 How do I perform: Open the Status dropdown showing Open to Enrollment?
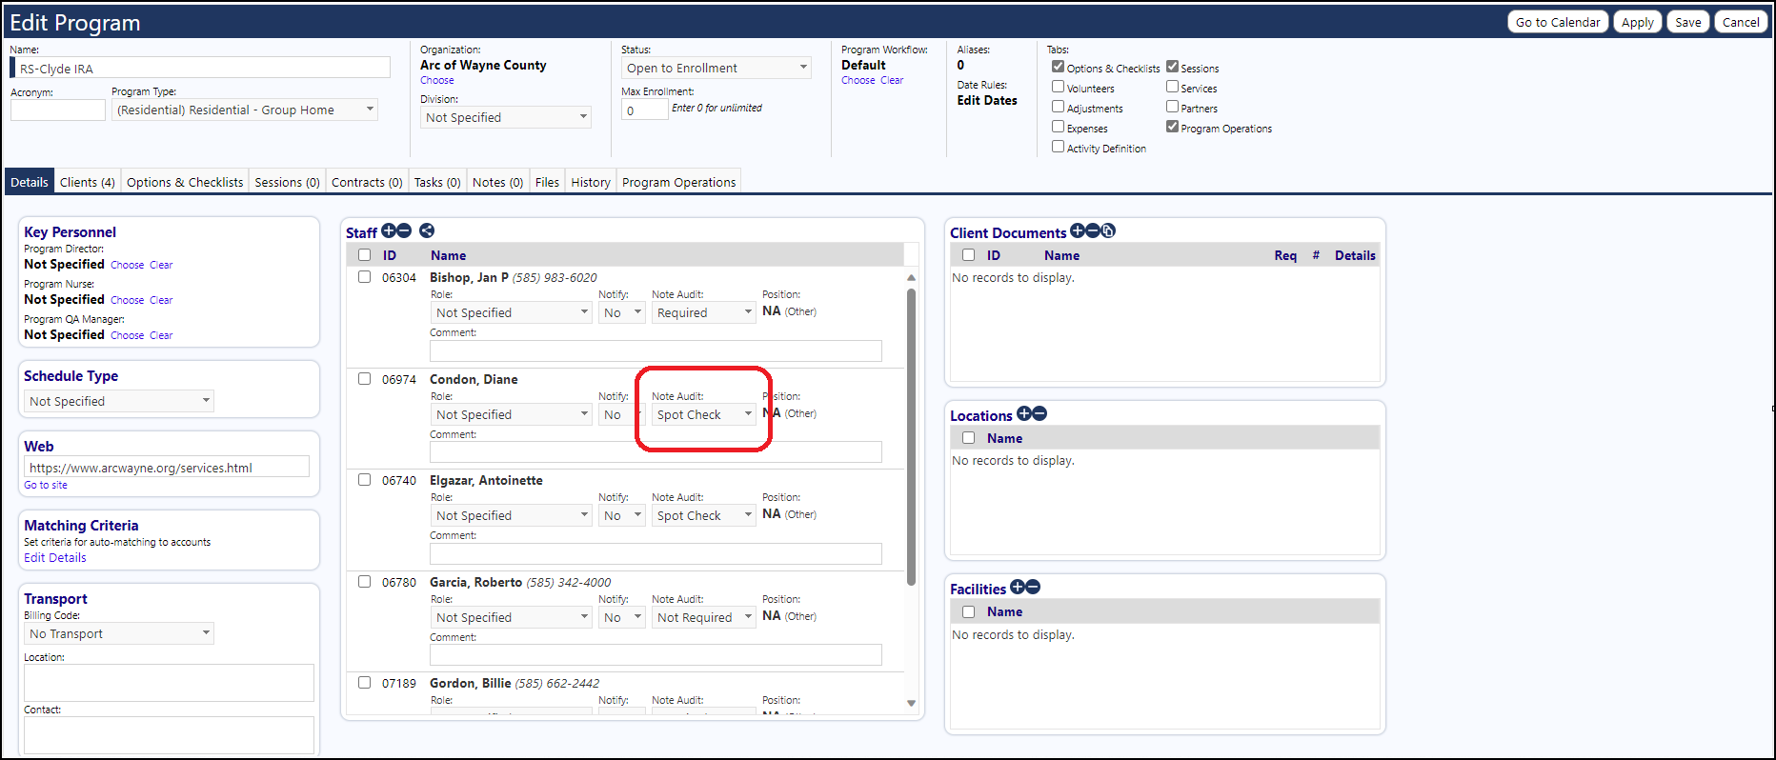(716, 68)
